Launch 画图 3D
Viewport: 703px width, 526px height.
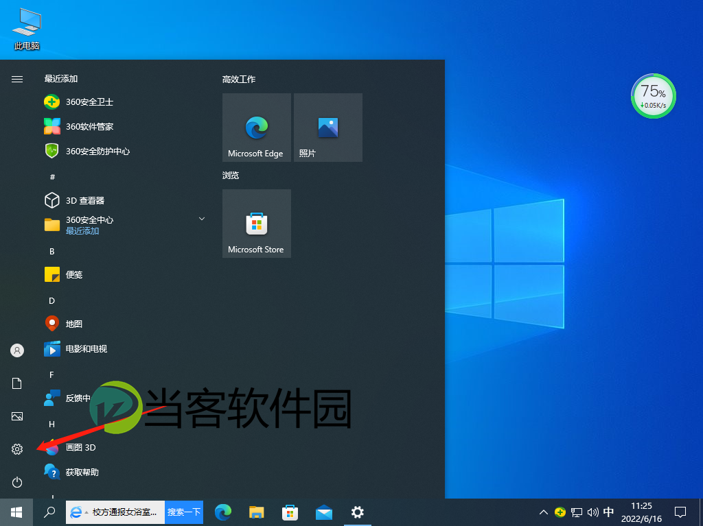pos(82,447)
